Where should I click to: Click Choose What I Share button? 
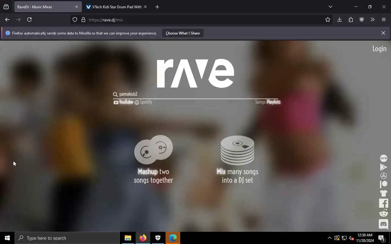pyautogui.click(x=183, y=33)
